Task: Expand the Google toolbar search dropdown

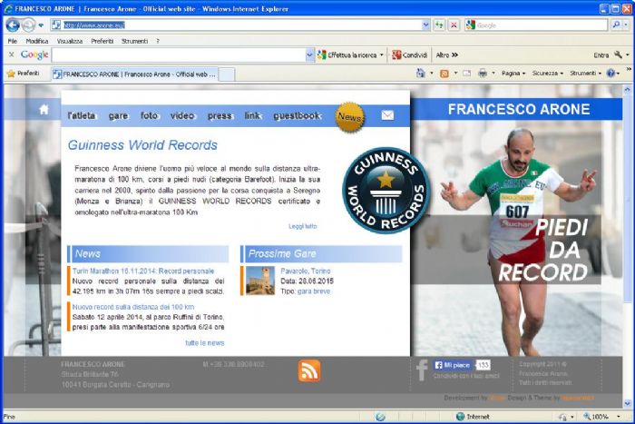Action: pos(310,55)
